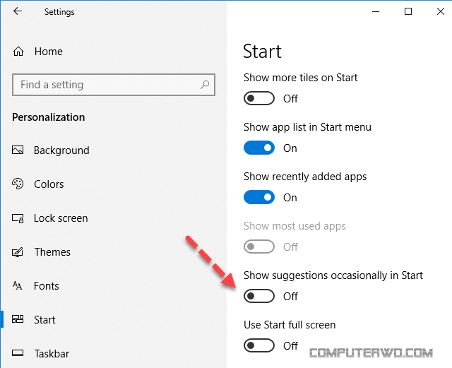
Task: Select Themes in sidebar label
Action: tap(52, 252)
